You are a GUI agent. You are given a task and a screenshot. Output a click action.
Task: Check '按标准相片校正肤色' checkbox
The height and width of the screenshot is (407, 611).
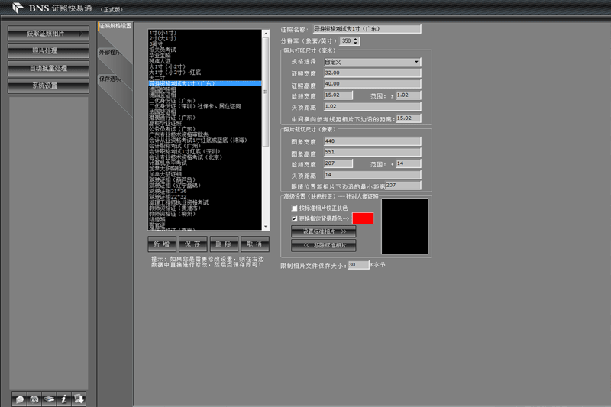(295, 208)
